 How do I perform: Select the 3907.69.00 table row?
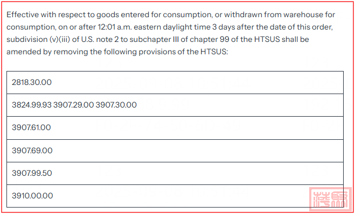(175, 151)
